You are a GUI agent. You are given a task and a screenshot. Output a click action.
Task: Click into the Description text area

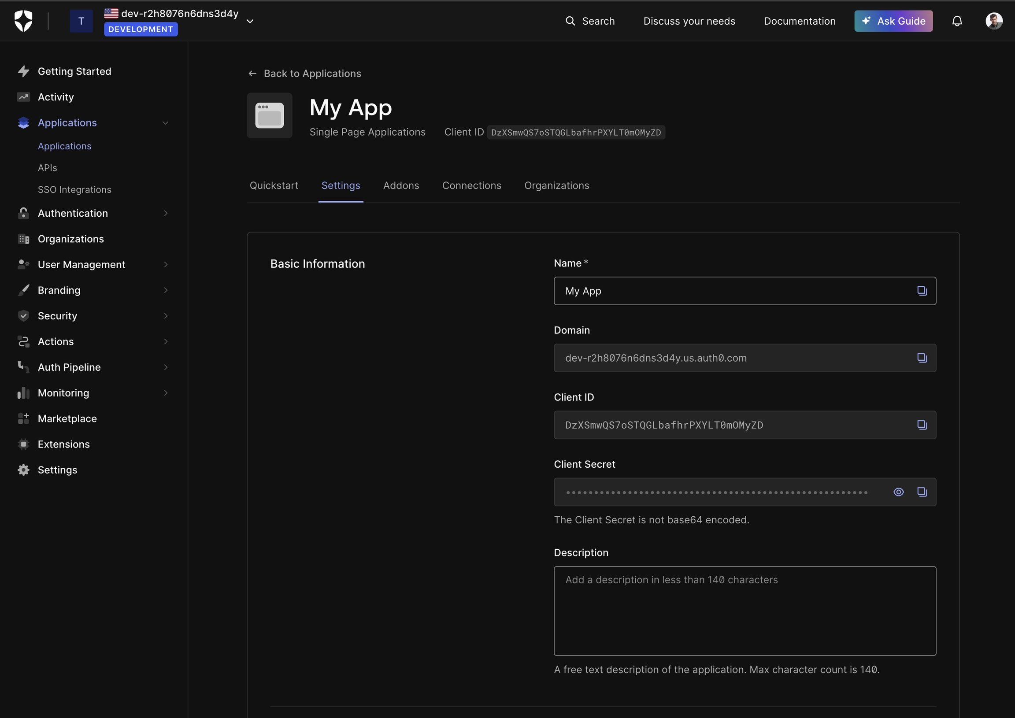tap(745, 611)
